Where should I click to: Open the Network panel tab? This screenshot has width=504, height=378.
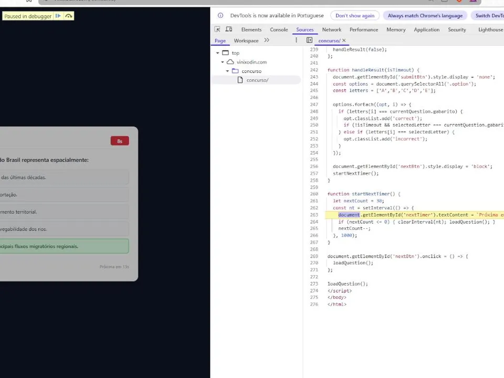pyautogui.click(x=332, y=29)
